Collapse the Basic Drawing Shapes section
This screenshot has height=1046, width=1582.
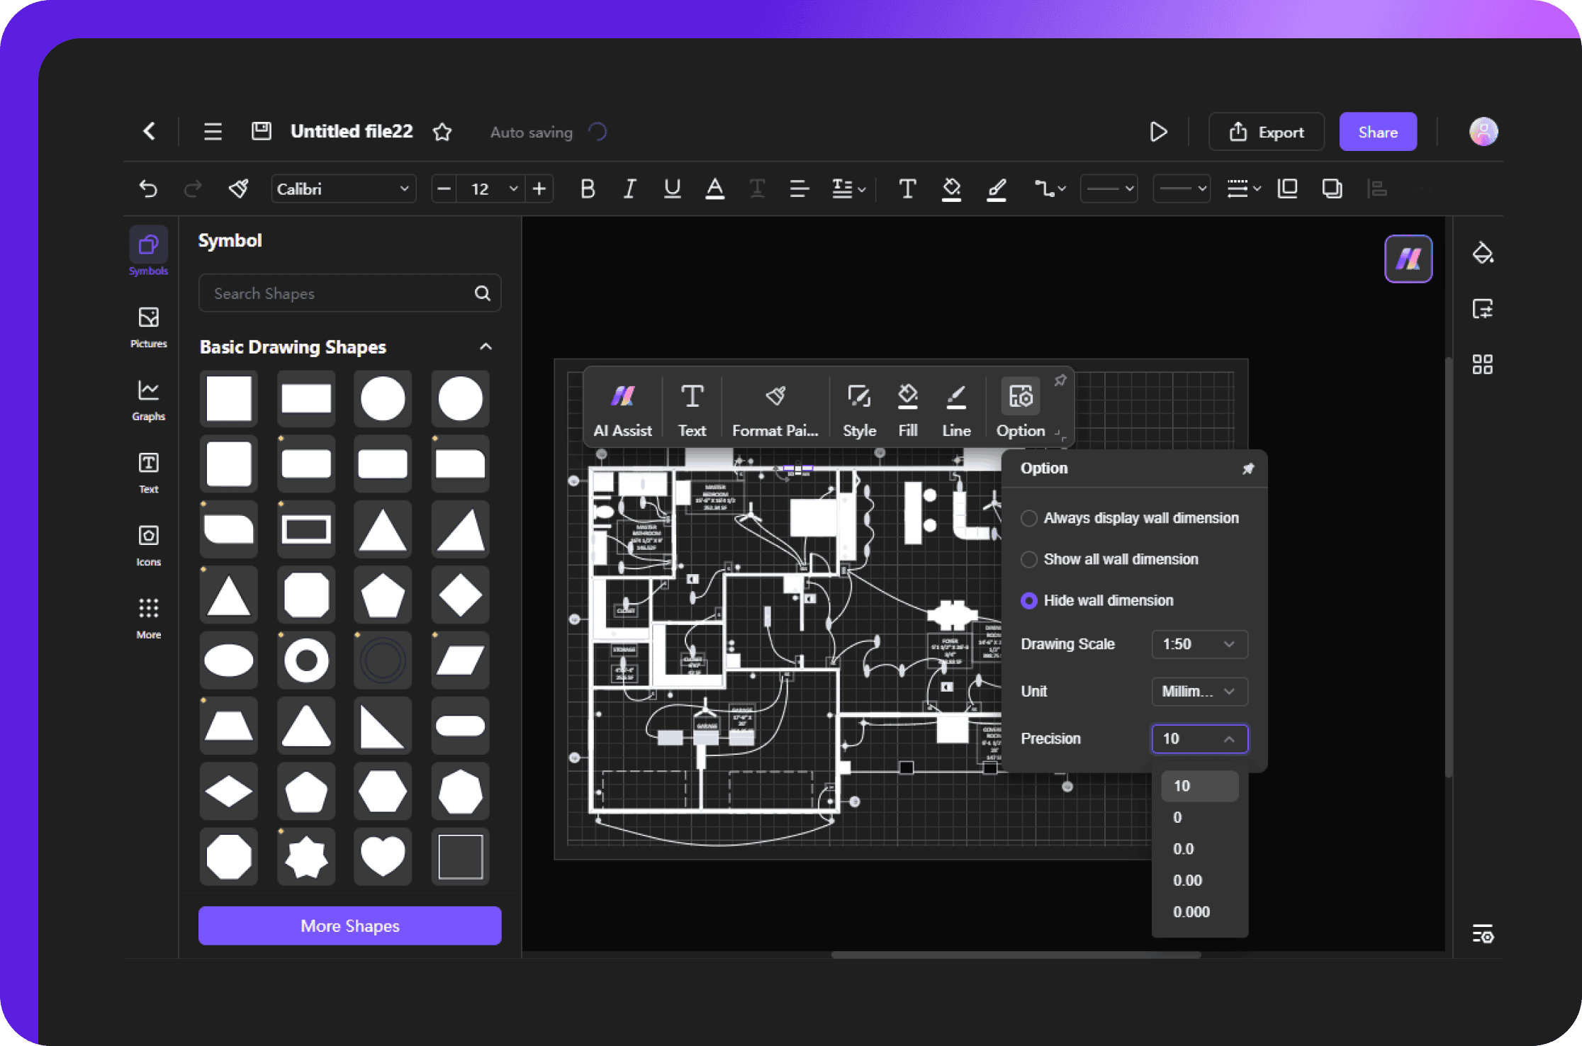(486, 347)
